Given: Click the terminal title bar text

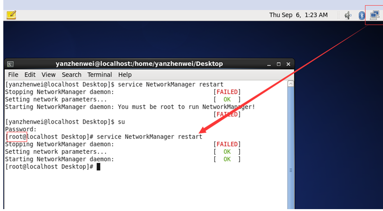Looking at the screenshot, I should (x=139, y=64).
